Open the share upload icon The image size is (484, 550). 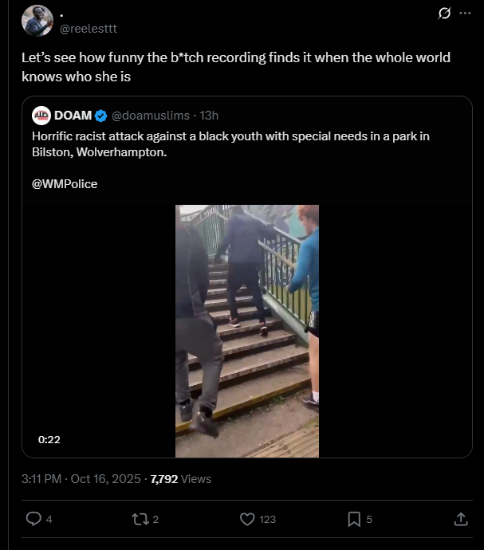tap(461, 519)
